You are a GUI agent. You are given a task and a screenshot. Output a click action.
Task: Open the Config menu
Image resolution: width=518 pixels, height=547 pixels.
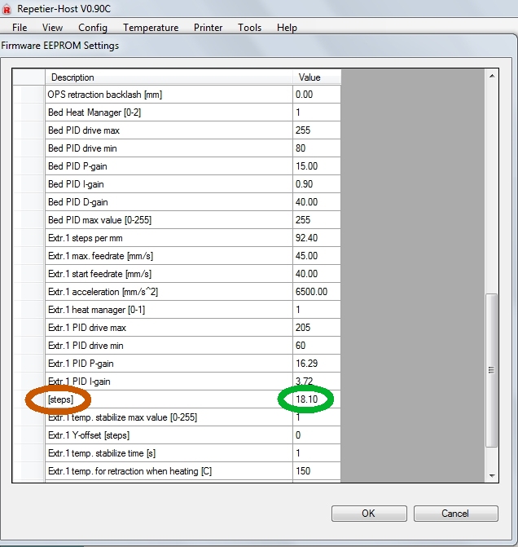[92, 28]
